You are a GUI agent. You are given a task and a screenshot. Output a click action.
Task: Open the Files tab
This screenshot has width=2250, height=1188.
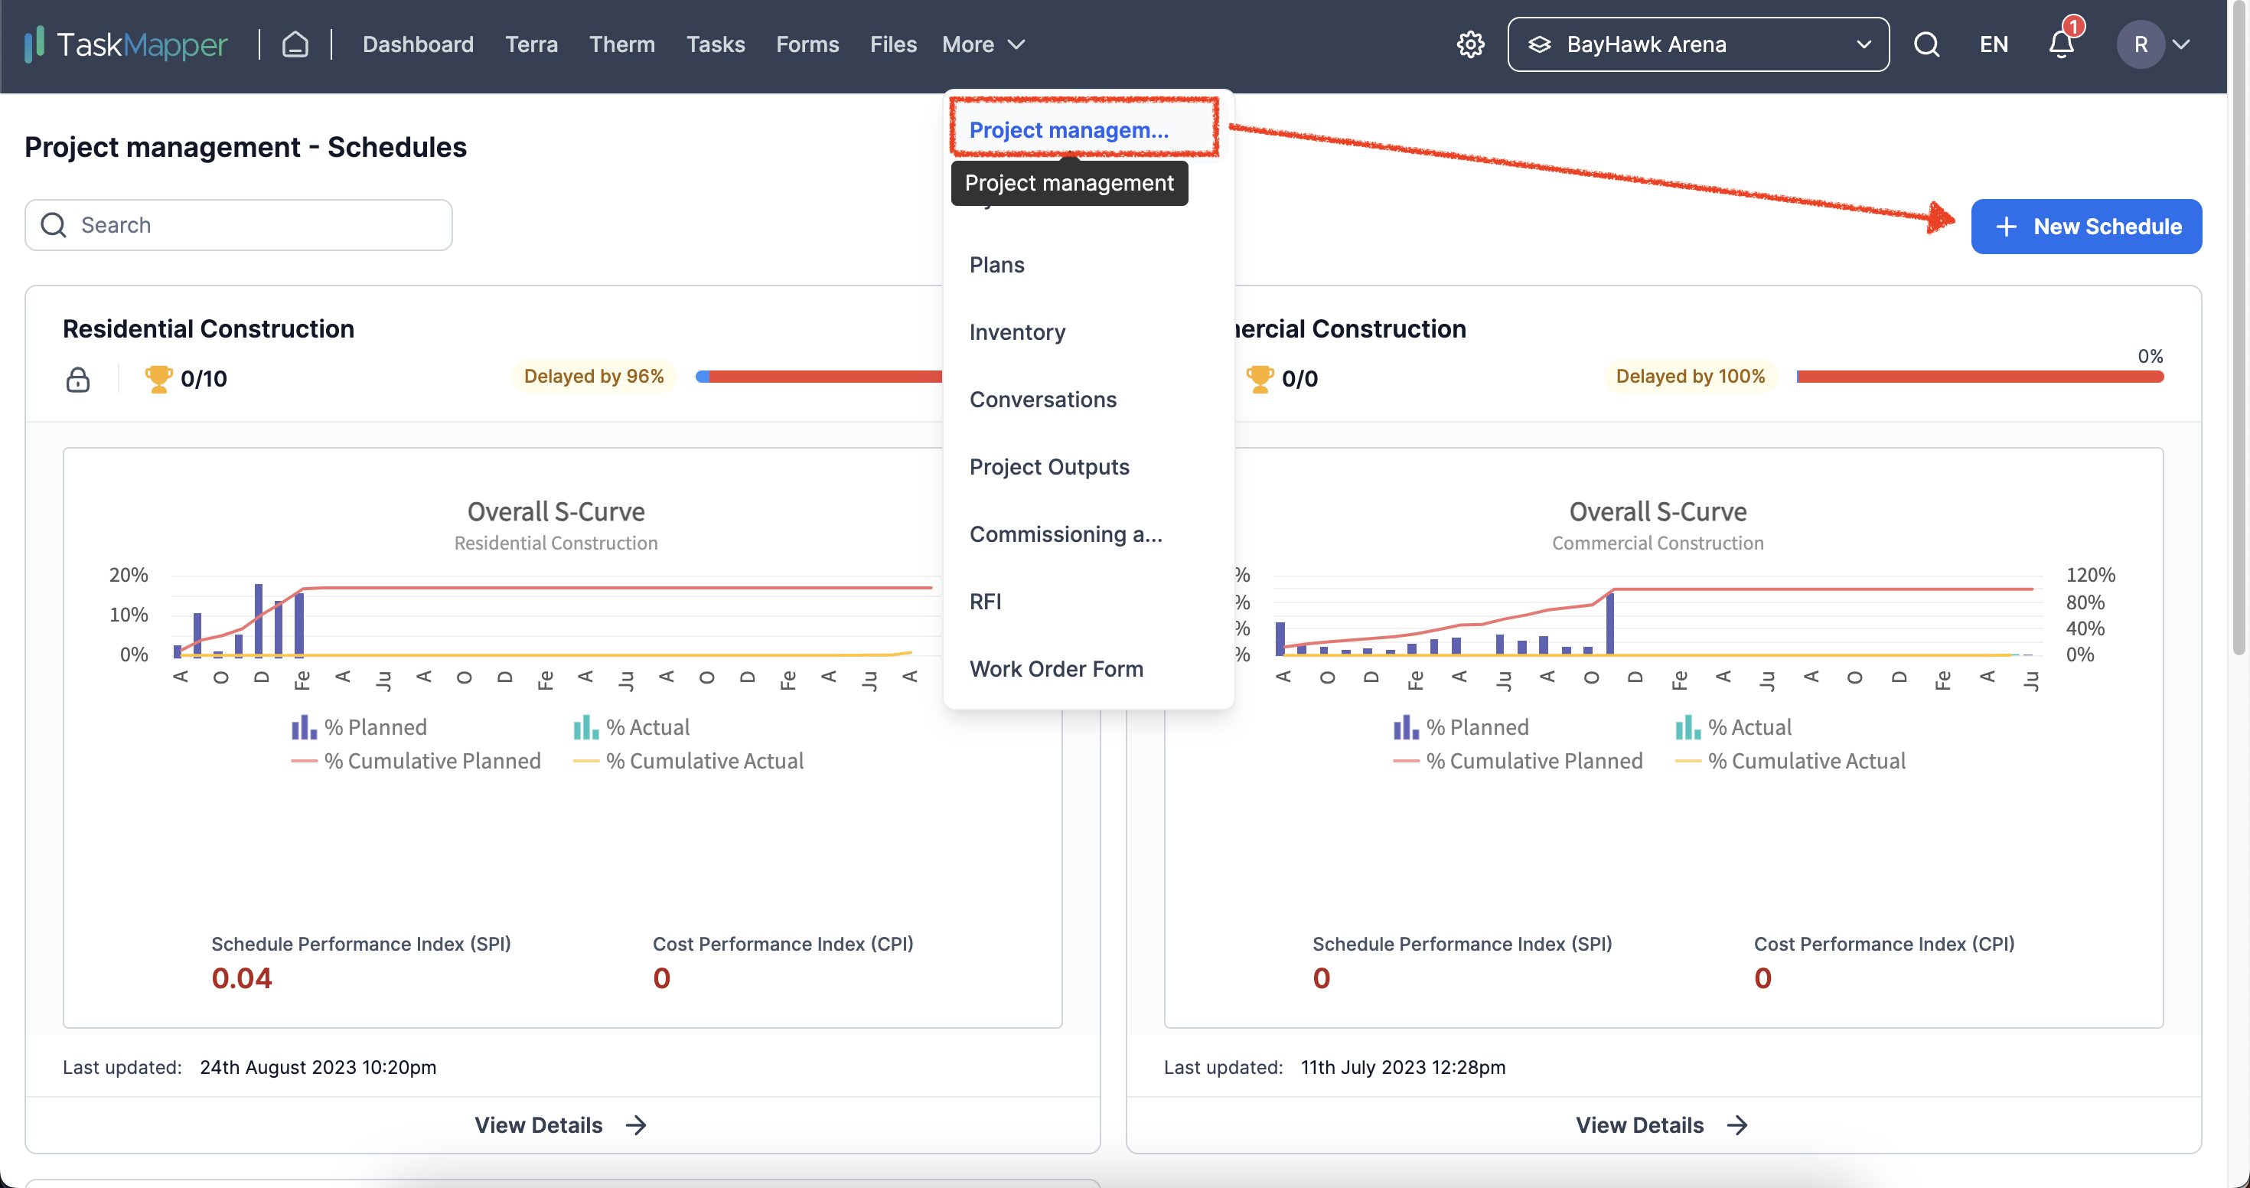[892, 44]
